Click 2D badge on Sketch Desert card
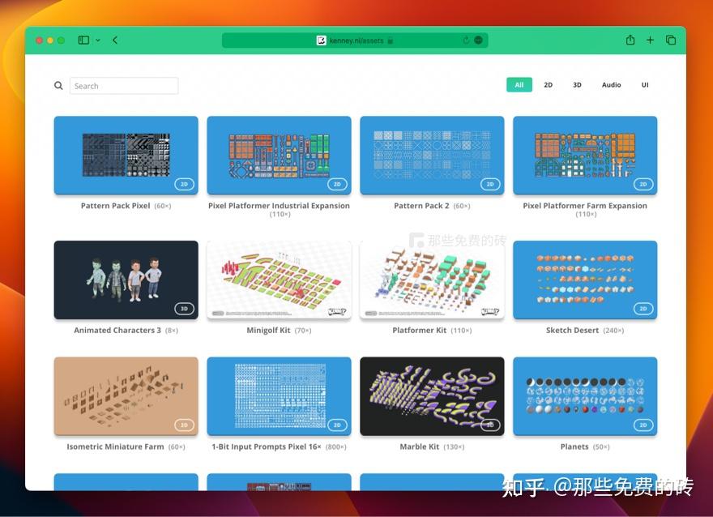This screenshot has width=713, height=517. pyautogui.click(x=643, y=309)
